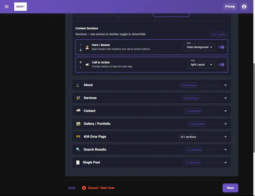Expand the About panel chevron
The width and height of the screenshot is (255, 196).
point(225,85)
